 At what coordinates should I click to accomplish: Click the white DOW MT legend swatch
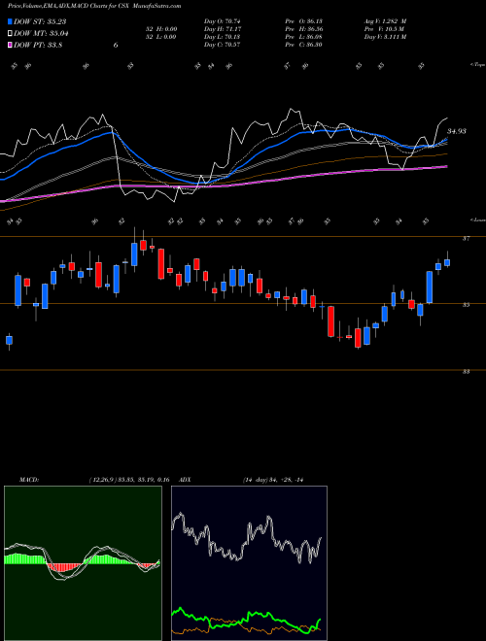click(x=10, y=34)
